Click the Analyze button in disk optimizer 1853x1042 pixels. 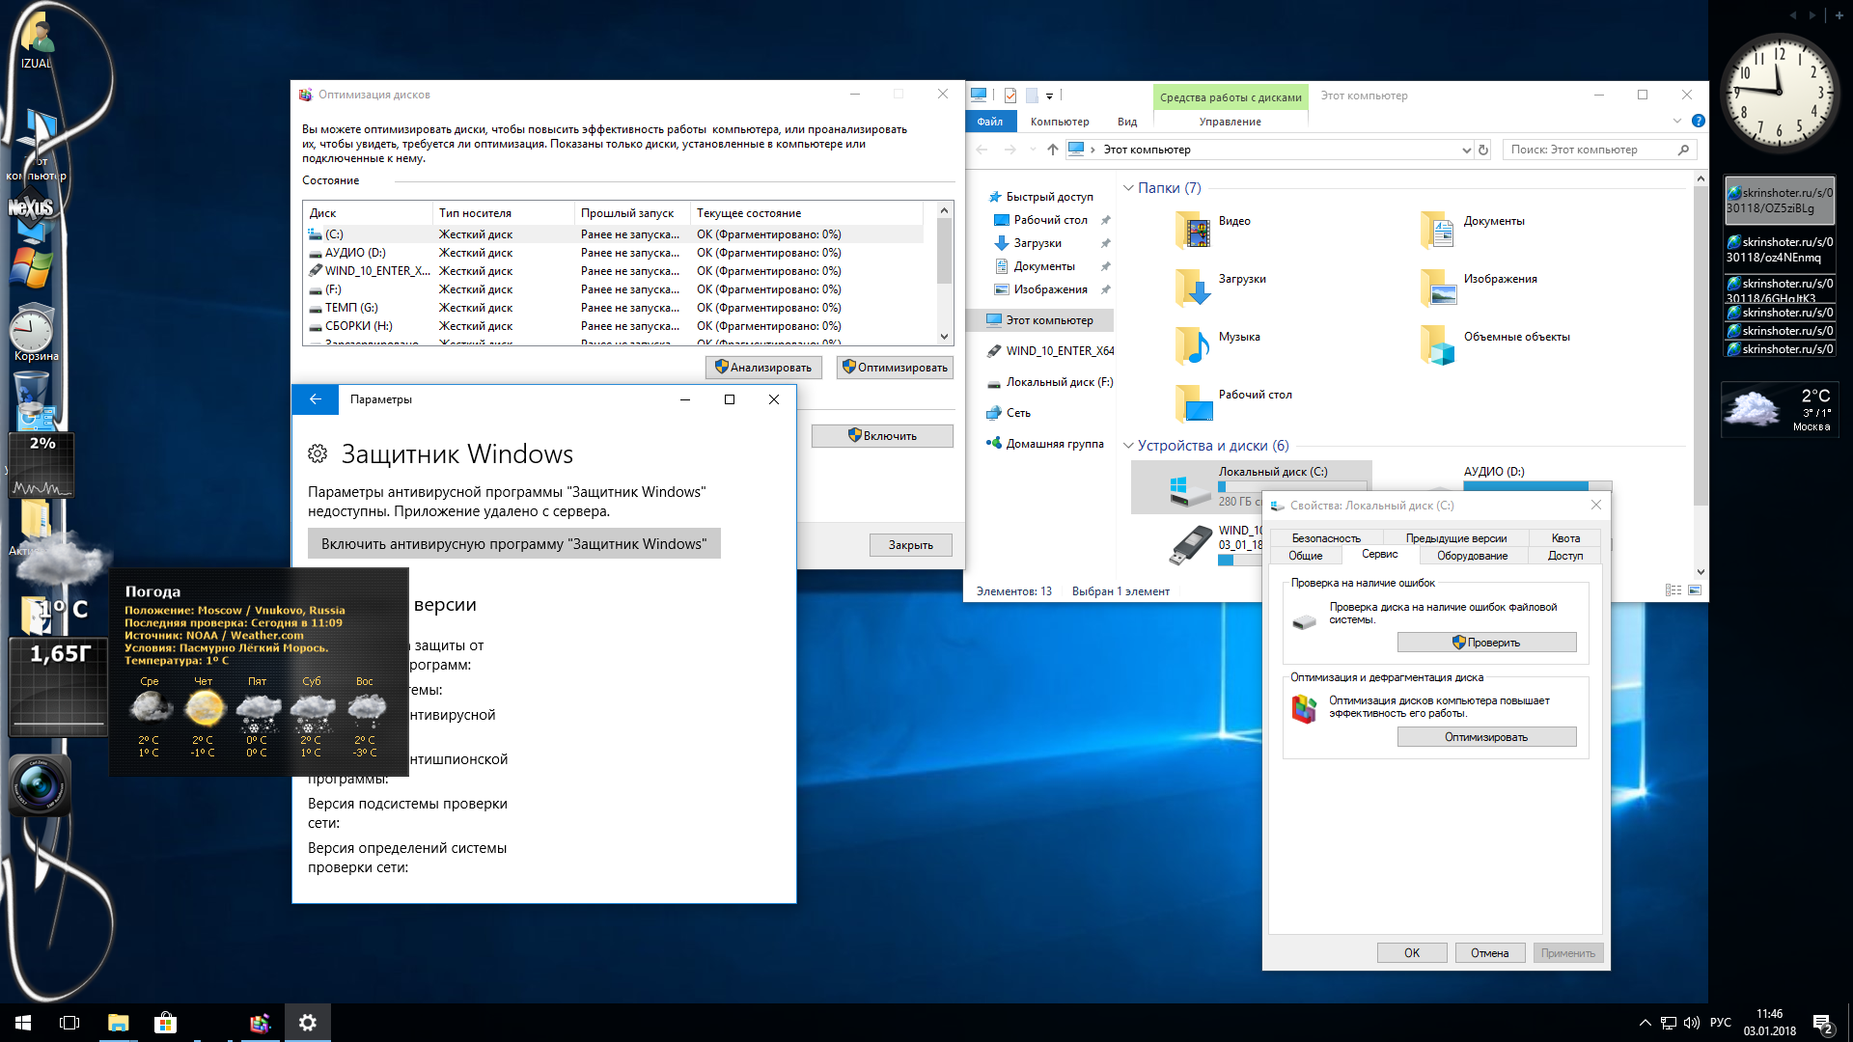762,368
